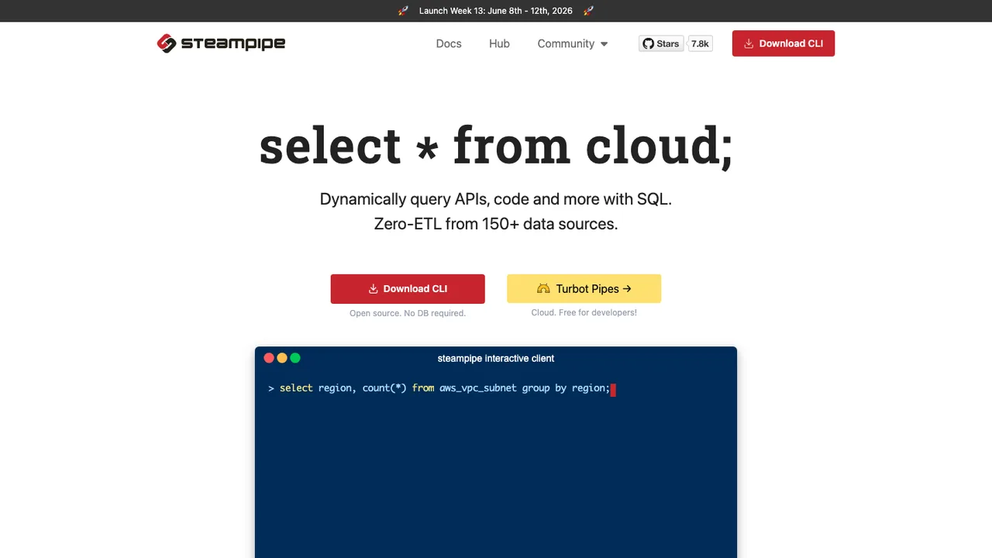Click the 'select * from cloud;' headline

[x=496, y=146]
